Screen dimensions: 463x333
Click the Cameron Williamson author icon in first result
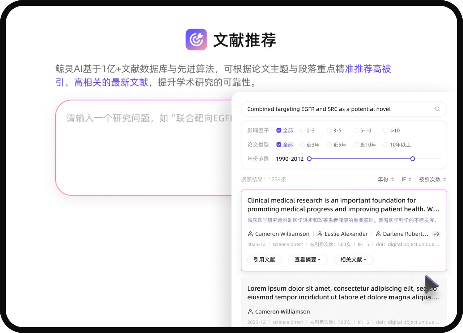pos(250,234)
